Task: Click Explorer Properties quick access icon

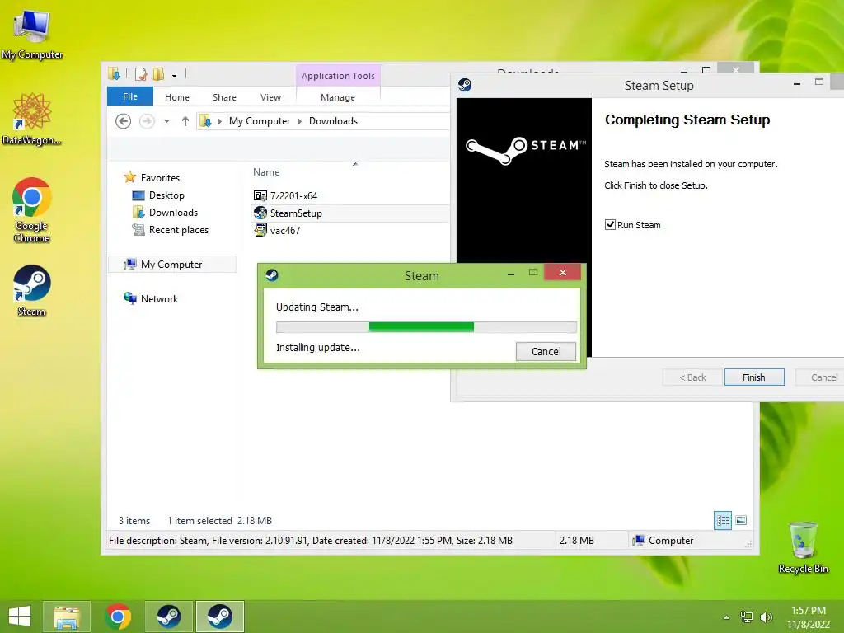Action: [141, 74]
